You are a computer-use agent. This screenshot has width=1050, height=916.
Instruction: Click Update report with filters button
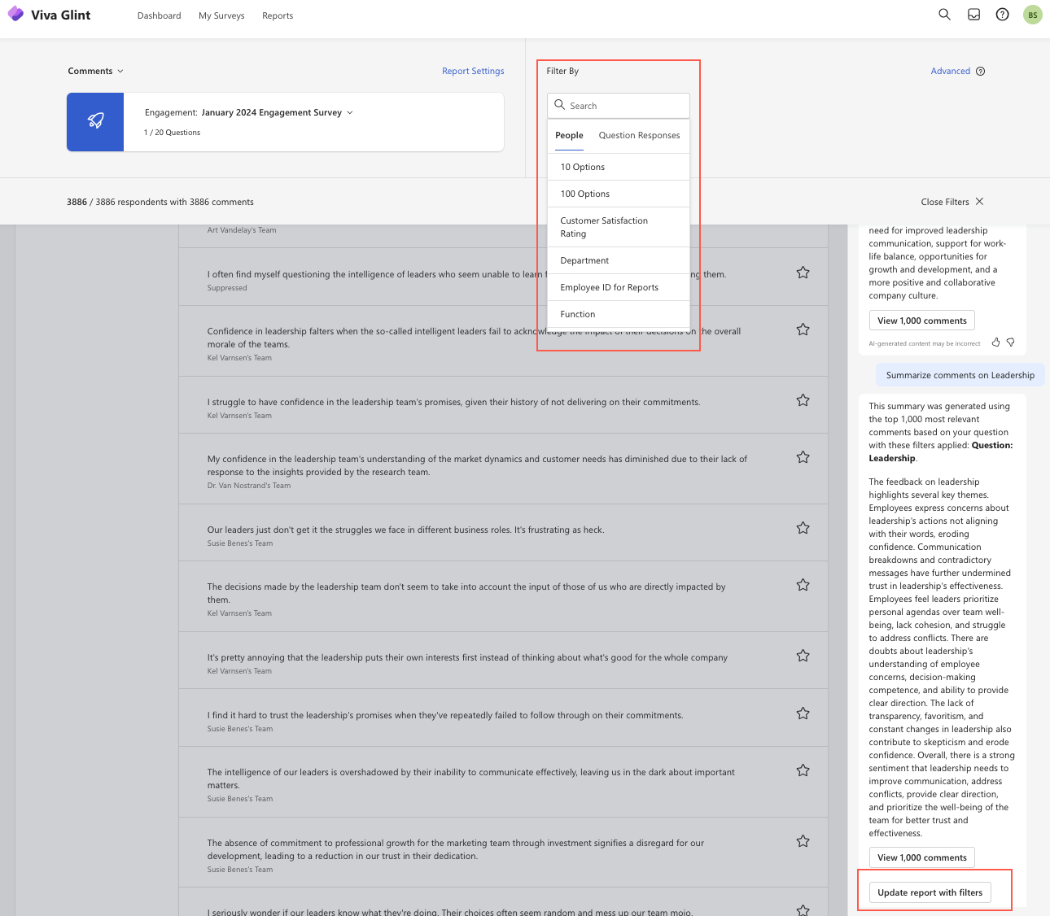tap(930, 892)
